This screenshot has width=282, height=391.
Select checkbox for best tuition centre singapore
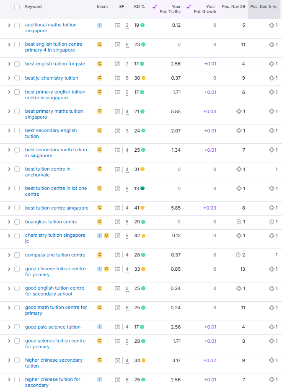(17, 208)
